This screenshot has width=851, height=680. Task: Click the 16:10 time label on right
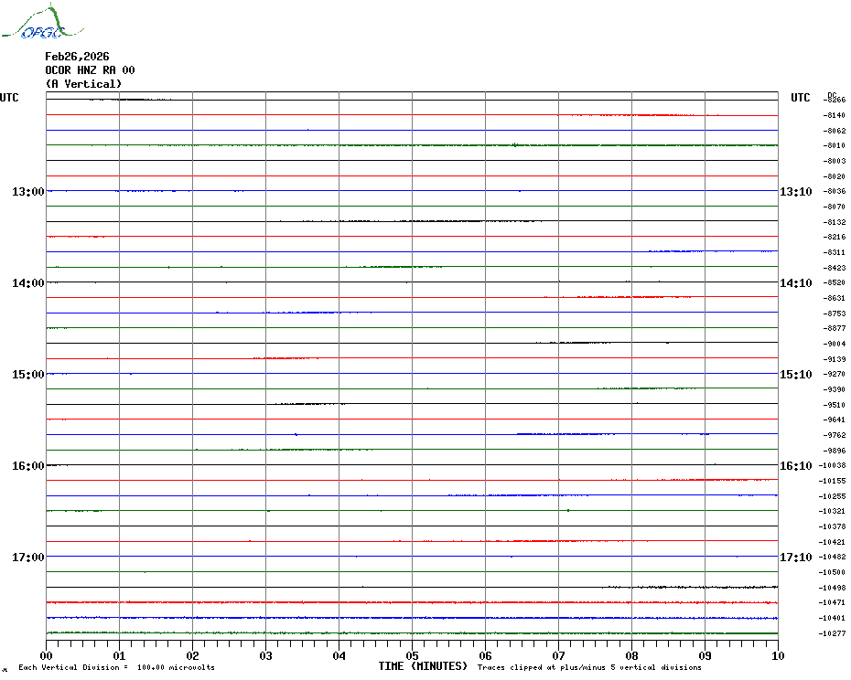795,466
